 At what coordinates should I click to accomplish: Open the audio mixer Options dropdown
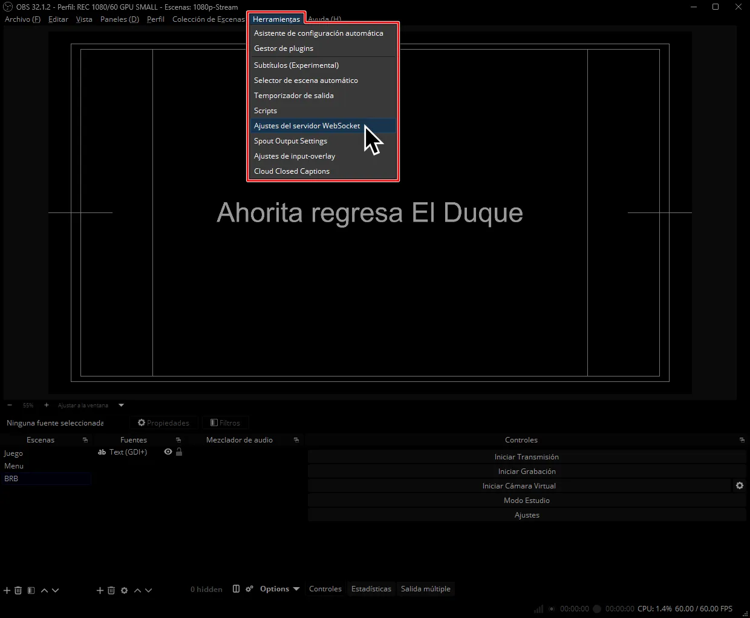tap(279, 589)
